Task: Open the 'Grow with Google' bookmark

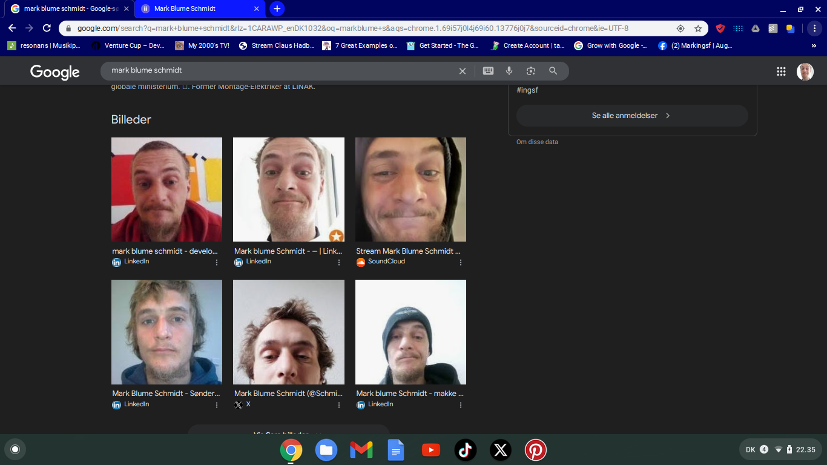Action: tap(611, 45)
